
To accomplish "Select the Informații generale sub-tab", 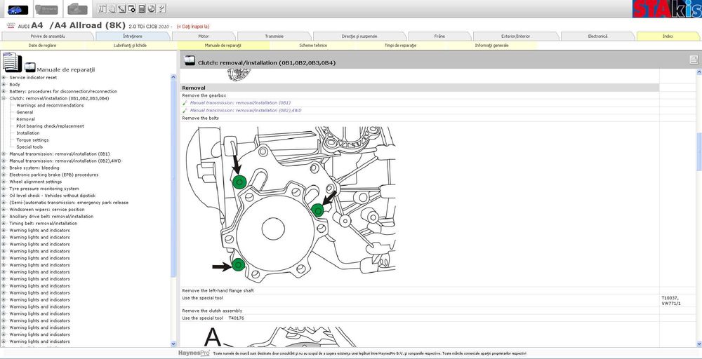I will pyautogui.click(x=491, y=45).
